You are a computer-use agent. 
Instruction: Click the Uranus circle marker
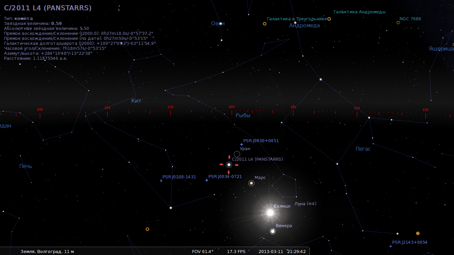coord(237,154)
